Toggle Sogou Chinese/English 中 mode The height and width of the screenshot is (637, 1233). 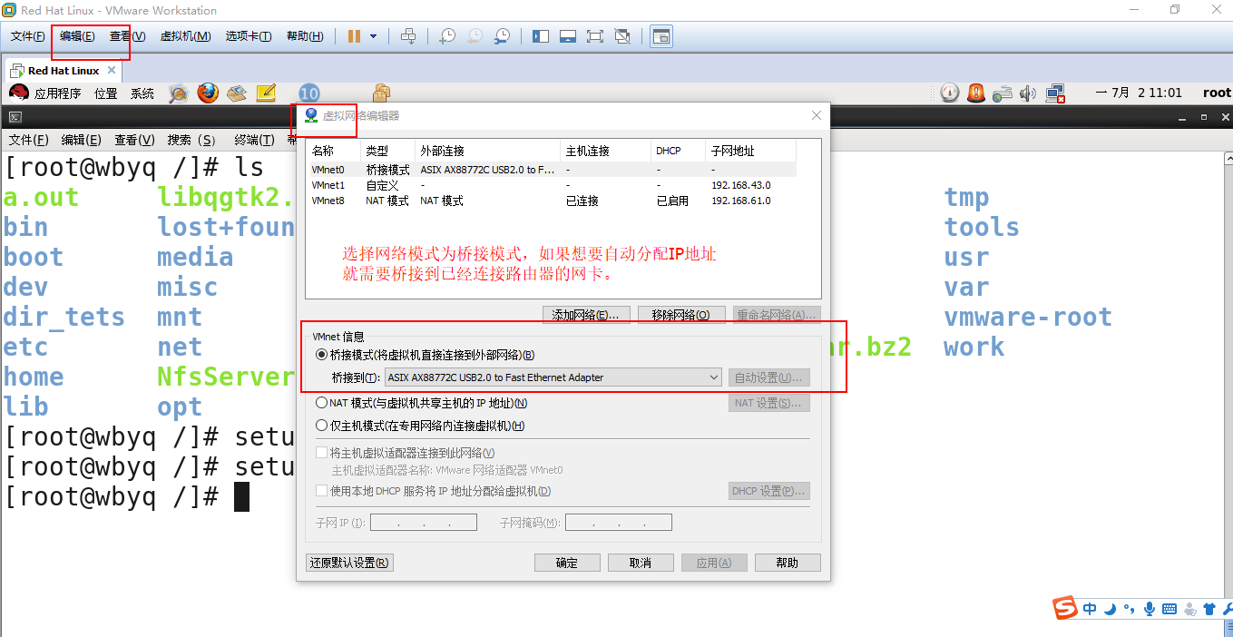tap(1090, 609)
